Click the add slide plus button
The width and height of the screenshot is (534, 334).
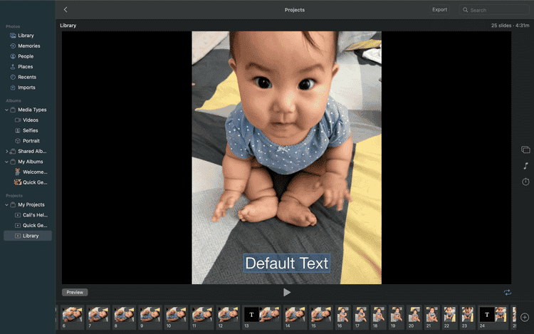tap(525, 317)
